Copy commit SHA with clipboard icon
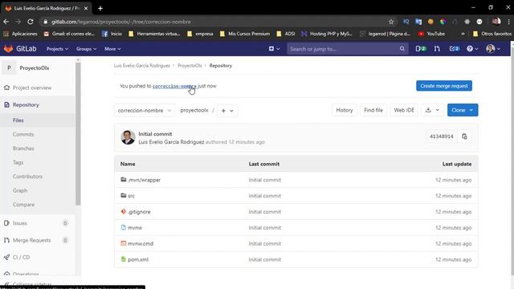This screenshot has height=289, width=514. [x=464, y=136]
